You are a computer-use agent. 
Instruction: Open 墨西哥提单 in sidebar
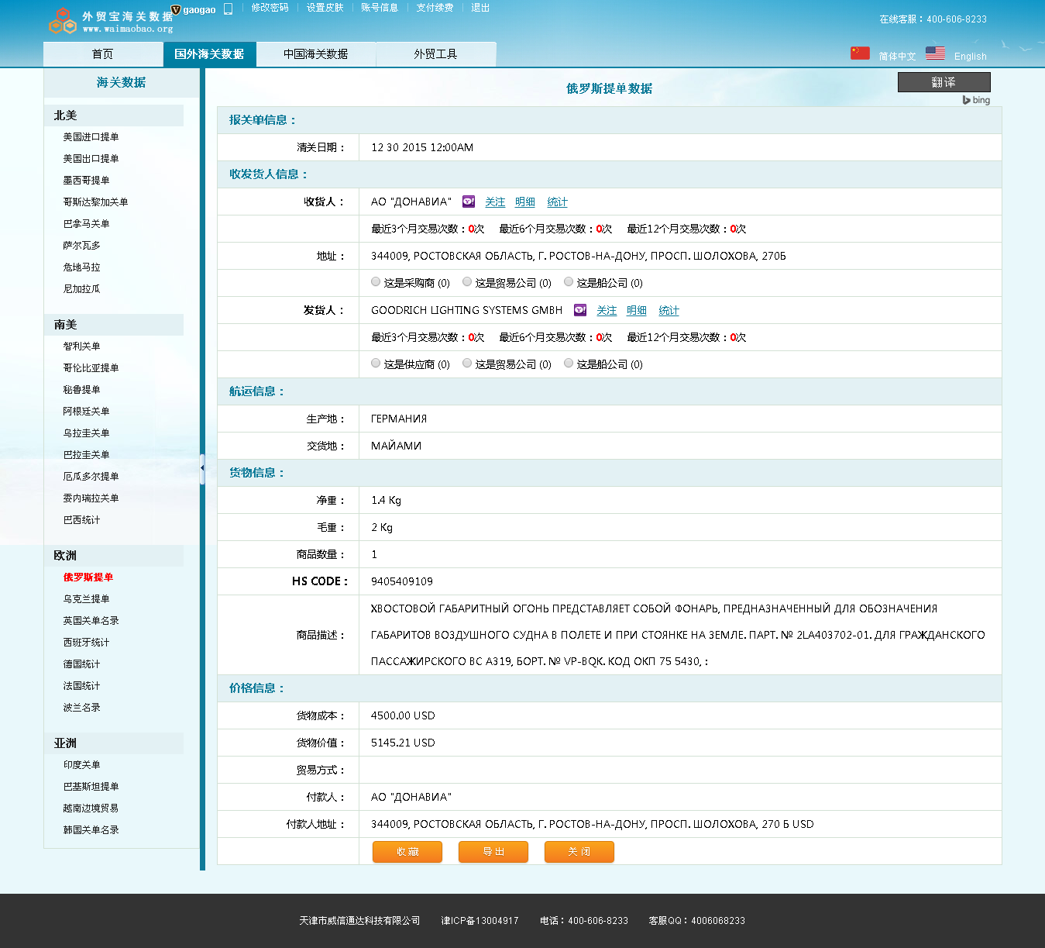86,181
